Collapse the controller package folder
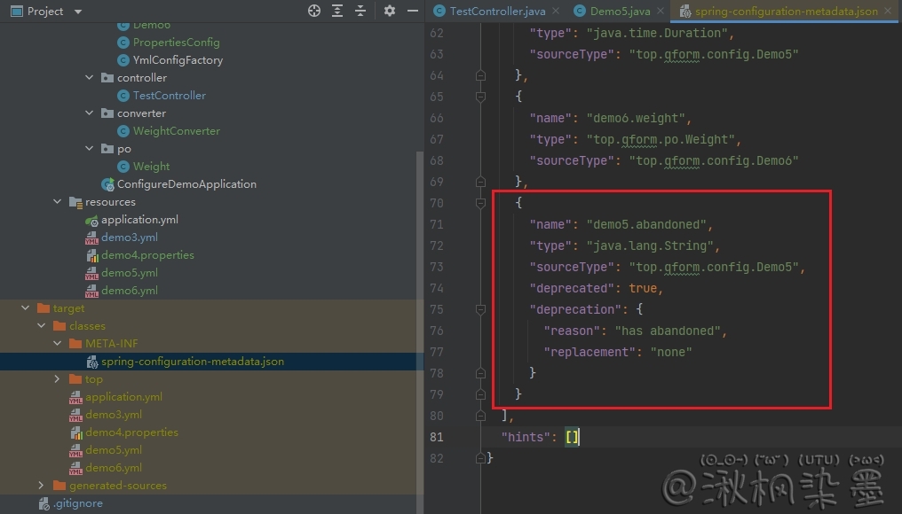The width and height of the screenshot is (902, 514). pyautogui.click(x=90, y=78)
